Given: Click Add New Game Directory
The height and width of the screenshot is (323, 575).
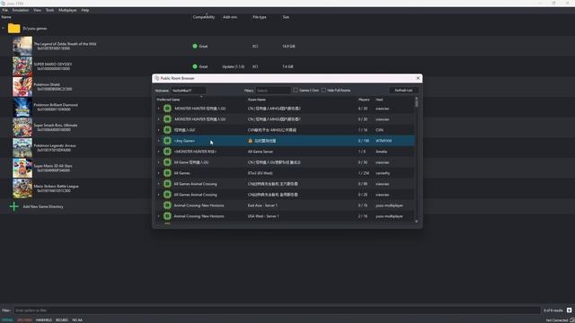Looking at the screenshot, I should pyautogui.click(x=43, y=206).
